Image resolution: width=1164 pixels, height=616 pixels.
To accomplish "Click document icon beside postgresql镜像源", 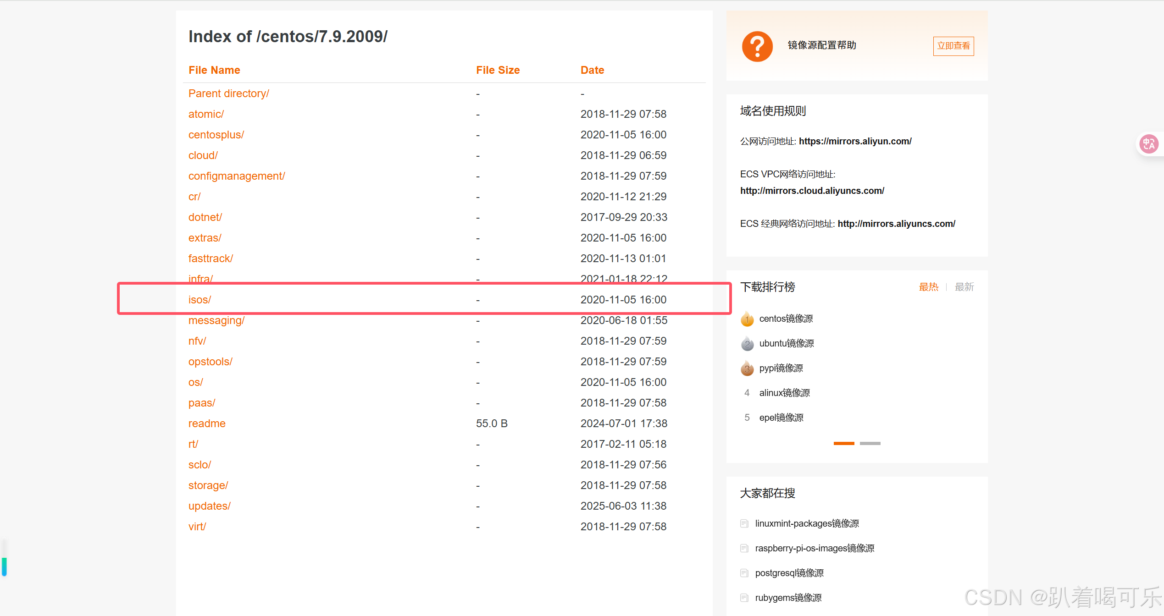I will coord(744,573).
